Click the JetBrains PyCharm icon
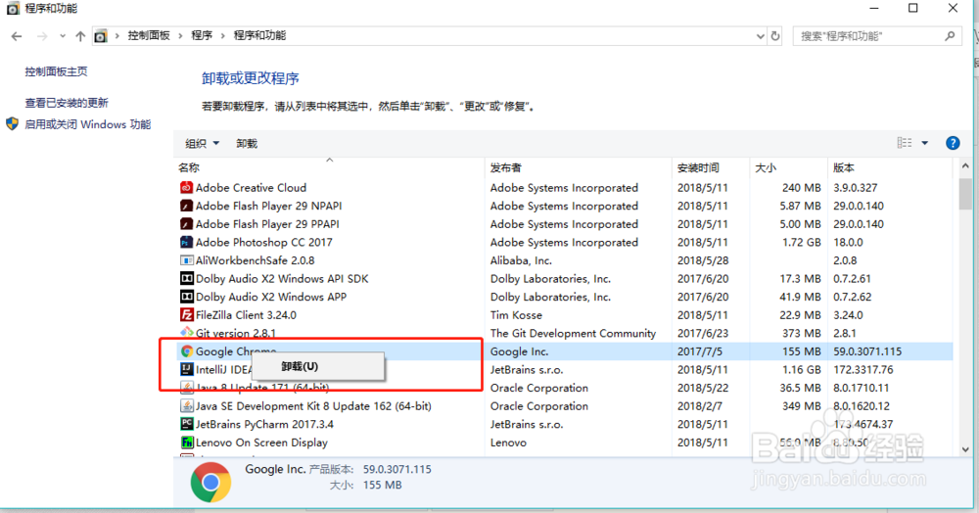Viewport: 979px width, 513px height. tap(186, 424)
